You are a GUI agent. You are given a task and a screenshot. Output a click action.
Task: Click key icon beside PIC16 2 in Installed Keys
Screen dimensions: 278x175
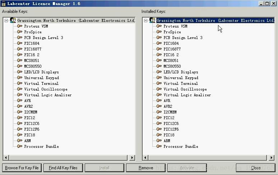(x=159, y=55)
